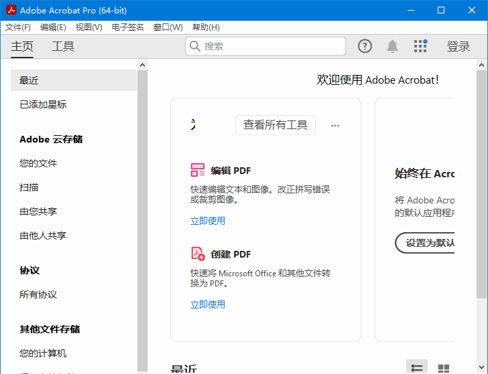Click the 编辑 PDF heading
This screenshot has height=374, width=488.
click(231, 171)
